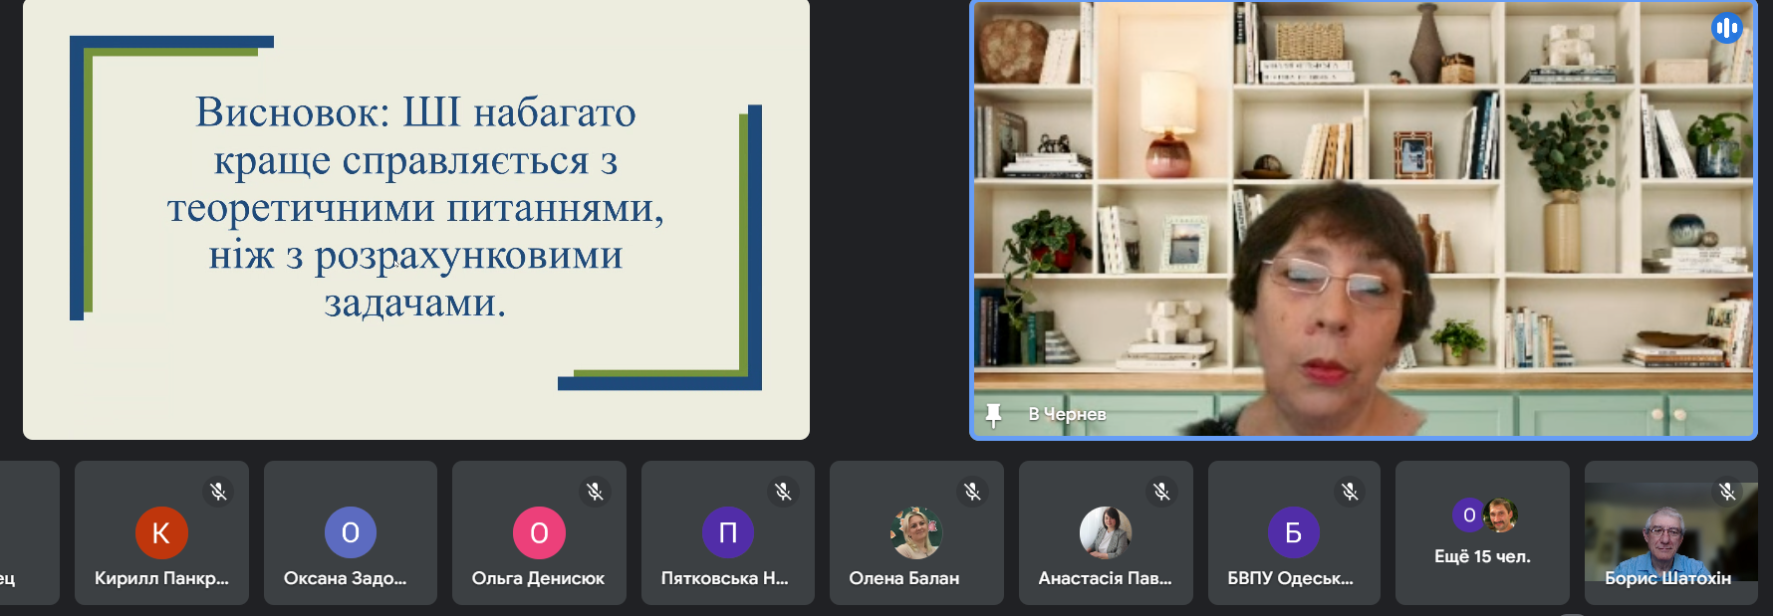Click muted mic icon on Борис Шатохін tile
This screenshot has height=616, width=1773.
[1727, 492]
